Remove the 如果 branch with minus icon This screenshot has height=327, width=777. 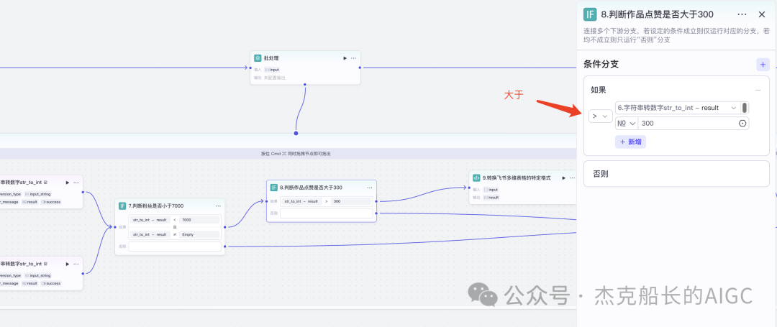(758, 90)
